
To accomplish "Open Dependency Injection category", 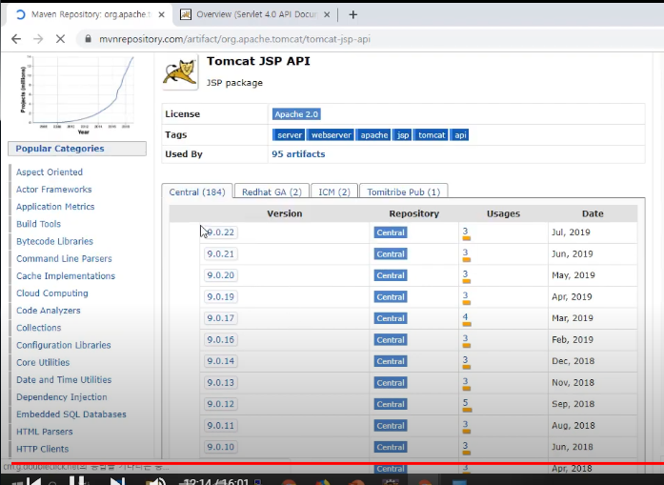I will 61,397.
